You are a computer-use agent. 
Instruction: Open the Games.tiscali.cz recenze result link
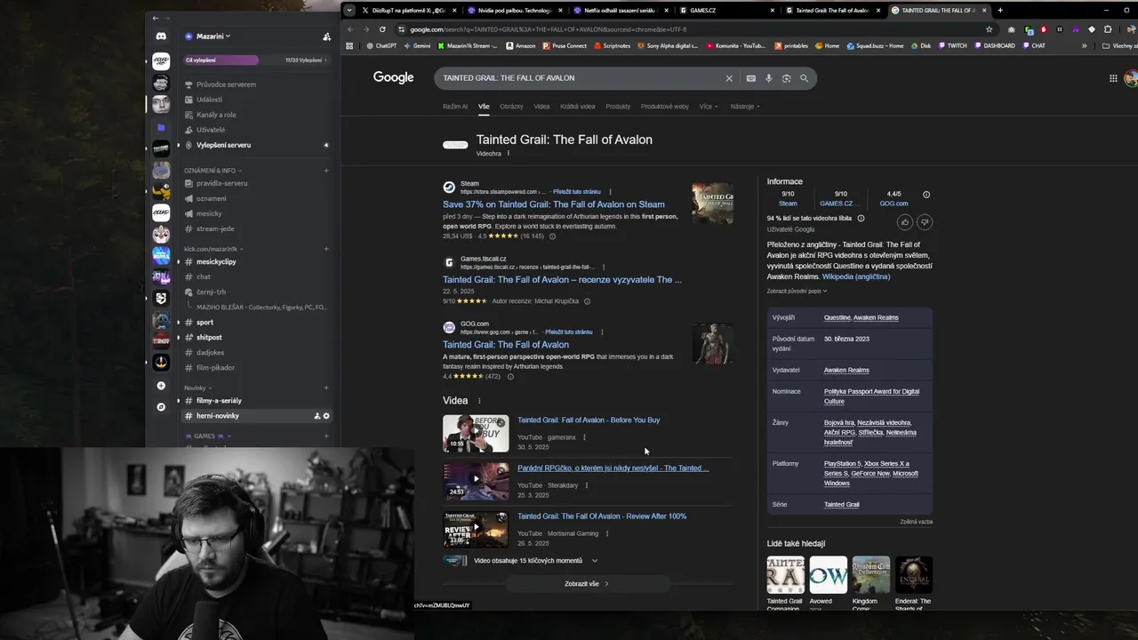562,280
